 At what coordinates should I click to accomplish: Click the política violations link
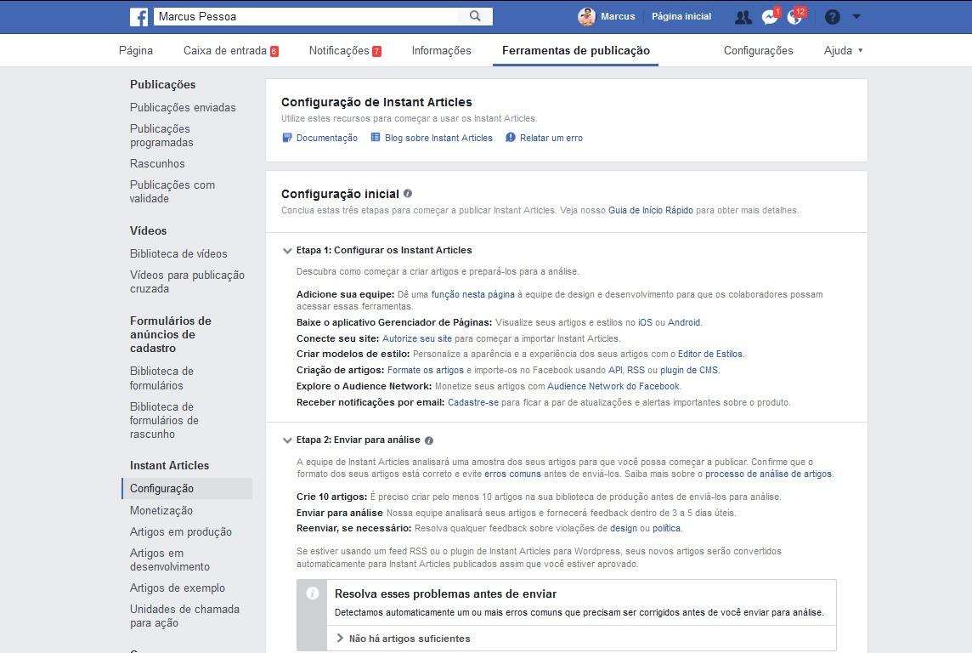(666, 528)
